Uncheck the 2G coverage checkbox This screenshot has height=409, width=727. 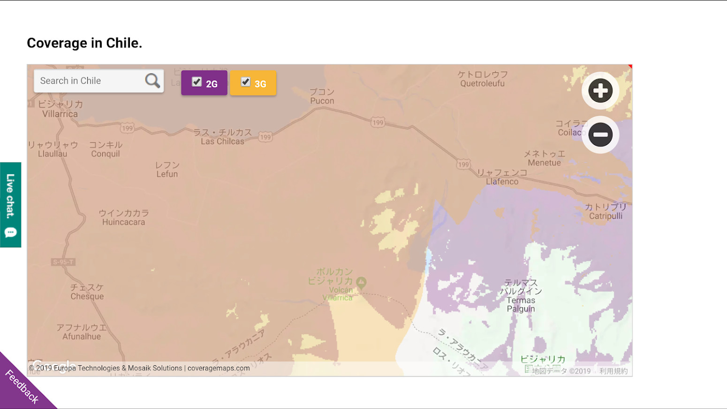197,82
